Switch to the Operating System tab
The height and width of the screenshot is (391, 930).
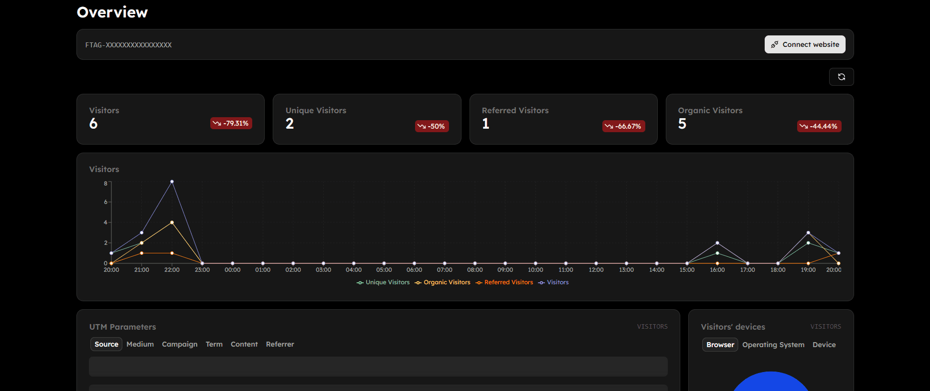tap(773, 345)
